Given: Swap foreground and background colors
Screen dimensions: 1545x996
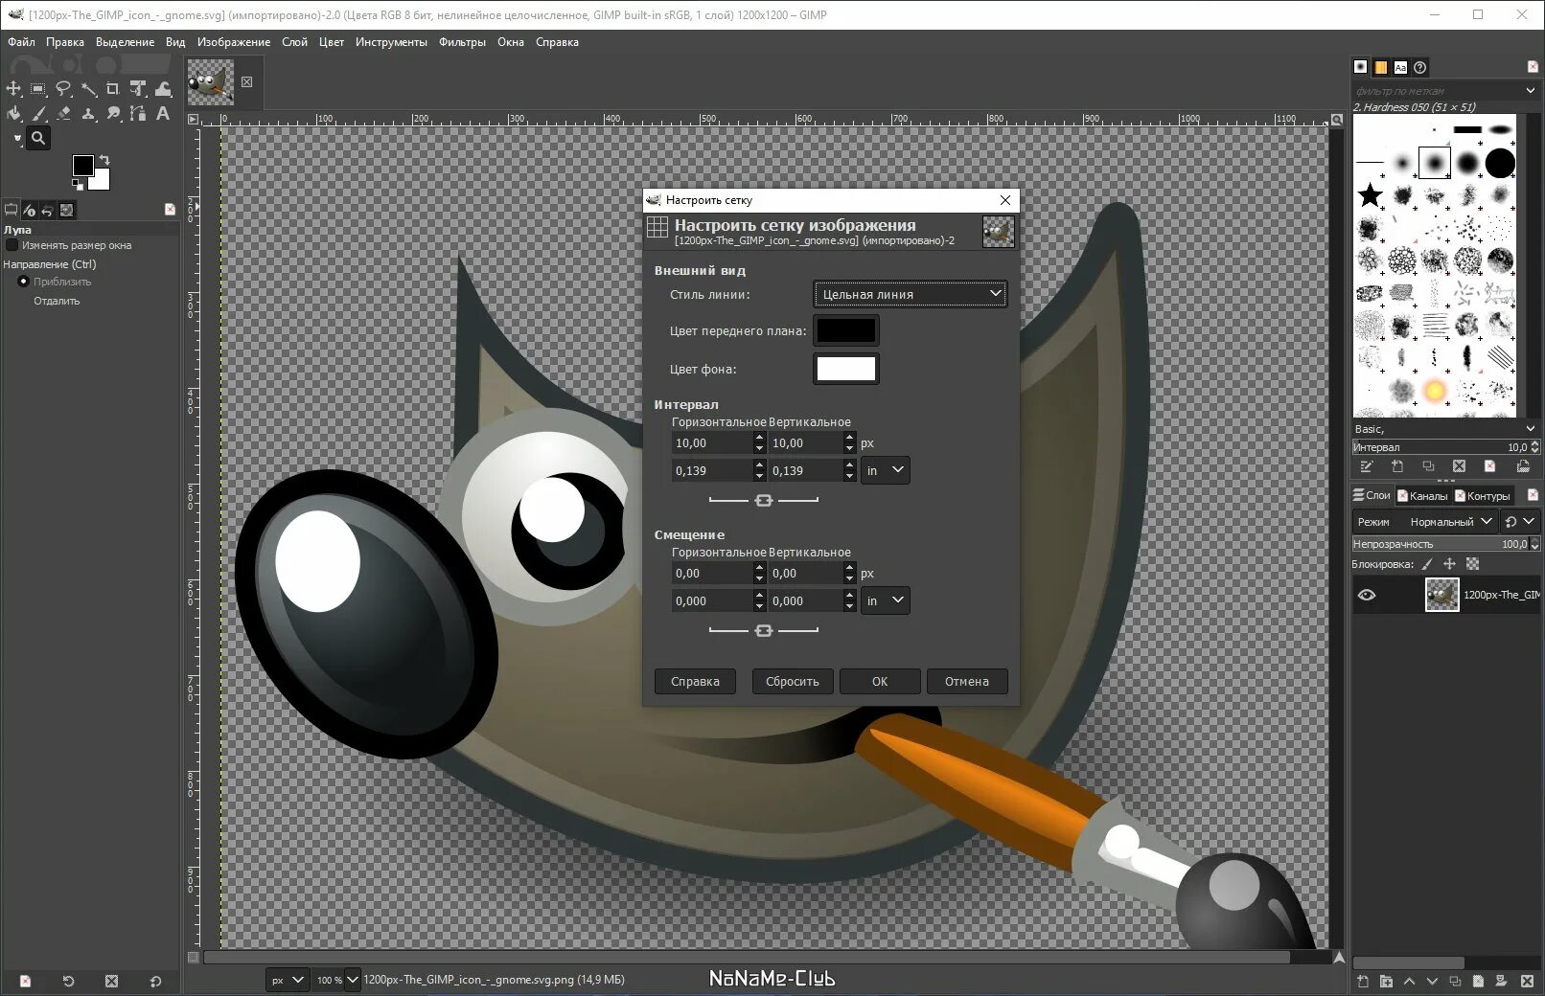Looking at the screenshot, I should pos(104,159).
